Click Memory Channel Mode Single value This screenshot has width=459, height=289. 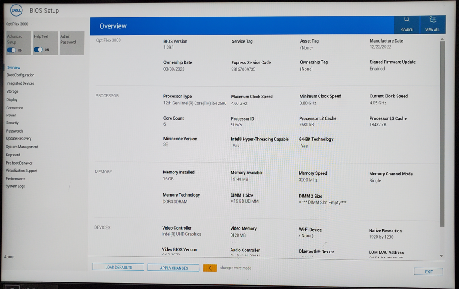(x=375, y=181)
